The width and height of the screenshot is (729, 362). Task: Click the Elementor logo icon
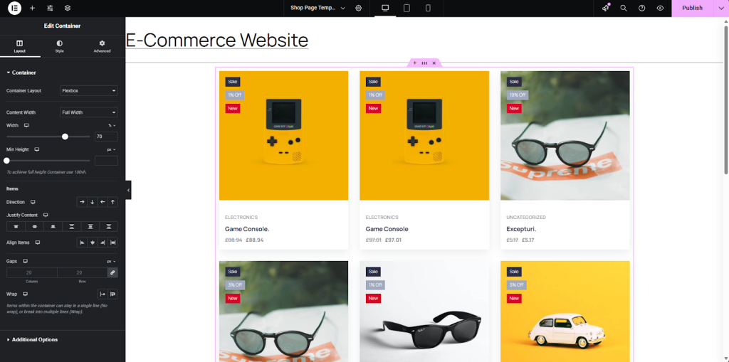coord(14,8)
